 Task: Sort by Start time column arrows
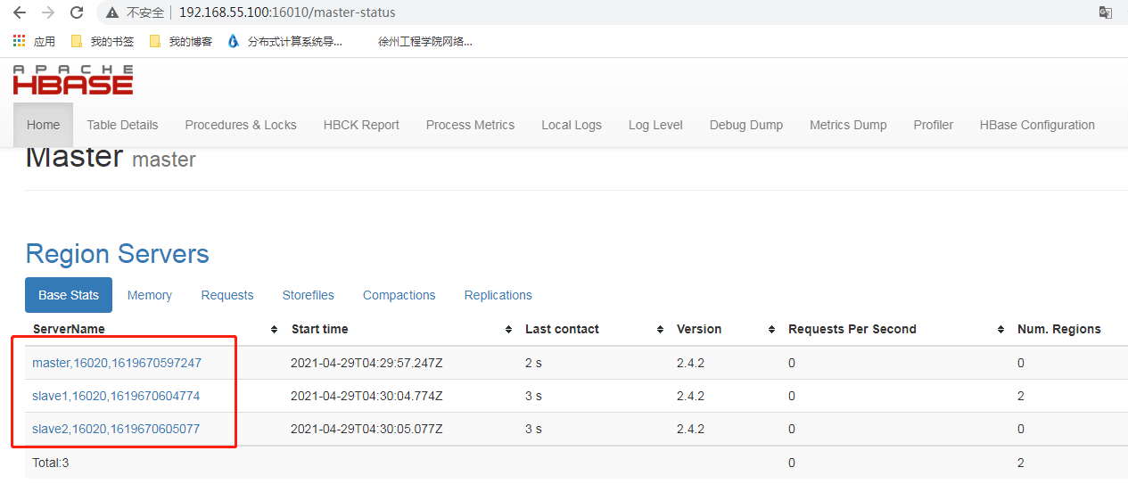[x=507, y=330]
